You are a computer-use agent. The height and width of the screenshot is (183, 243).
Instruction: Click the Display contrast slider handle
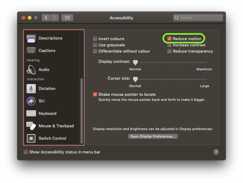pos(135,62)
